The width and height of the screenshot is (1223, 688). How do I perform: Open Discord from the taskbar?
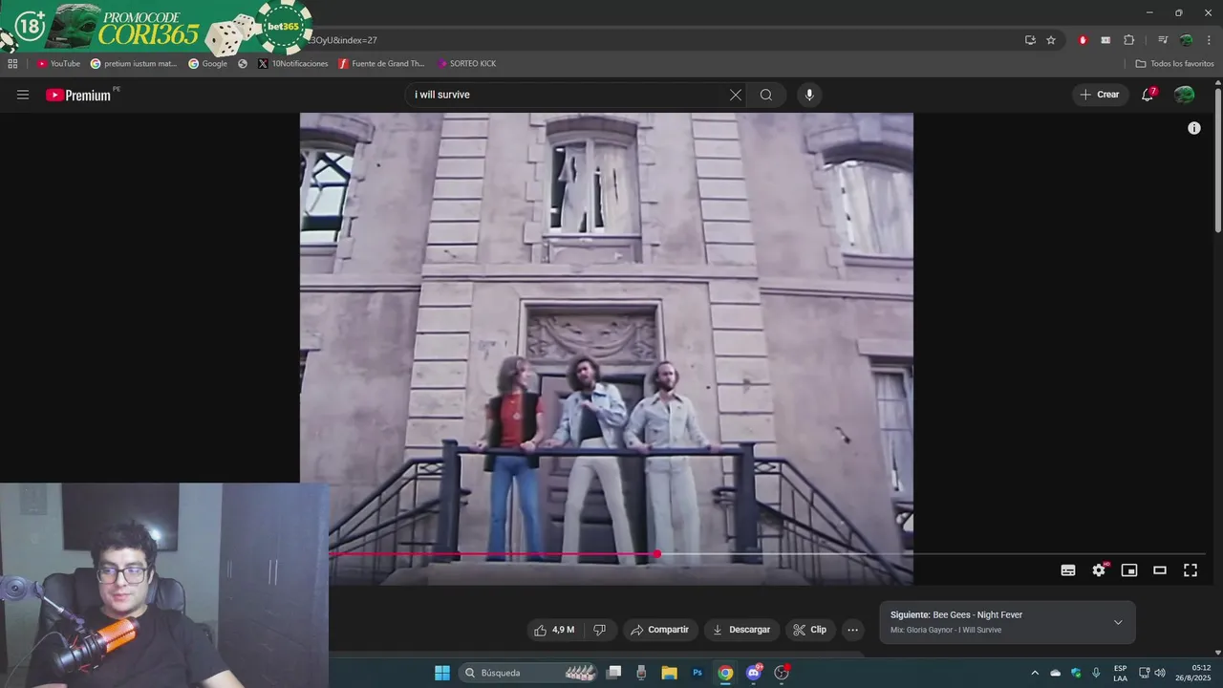753,673
